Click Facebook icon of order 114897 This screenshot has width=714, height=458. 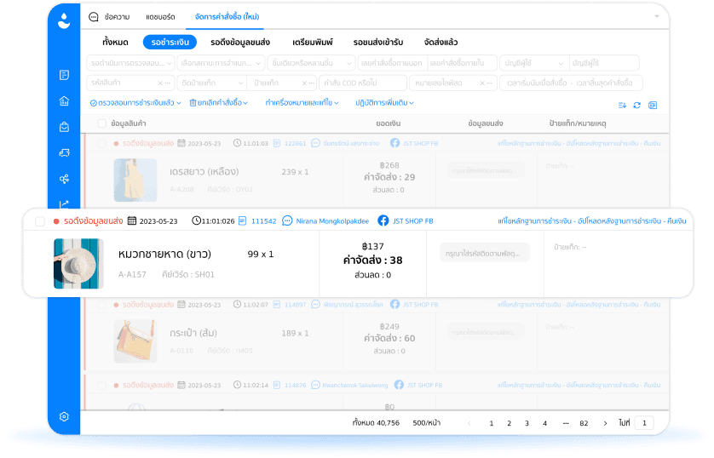click(394, 304)
